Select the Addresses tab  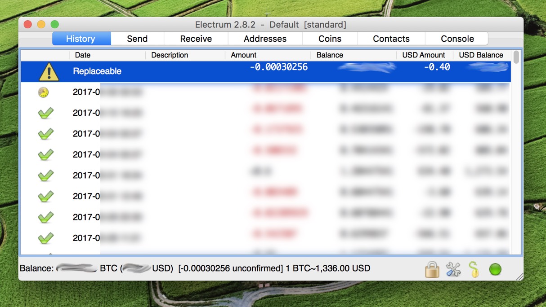tap(265, 39)
